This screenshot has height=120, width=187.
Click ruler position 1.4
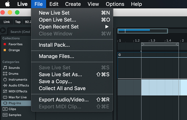click(169, 41)
